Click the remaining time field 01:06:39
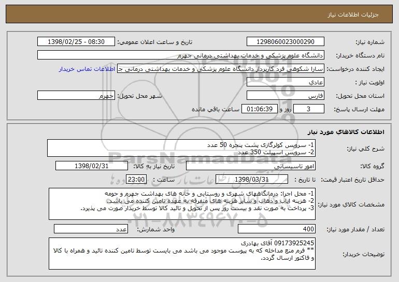Viewport: 399px width, 282px height. click(x=259, y=109)
